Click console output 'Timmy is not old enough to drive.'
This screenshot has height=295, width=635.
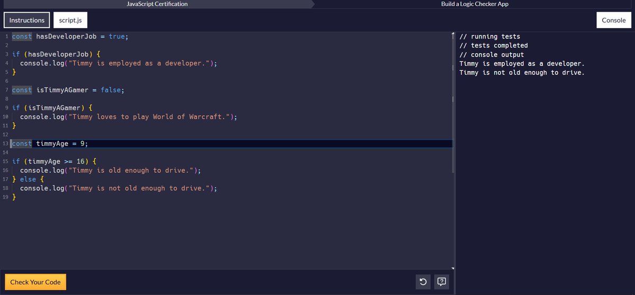click(x=522, y=72)
